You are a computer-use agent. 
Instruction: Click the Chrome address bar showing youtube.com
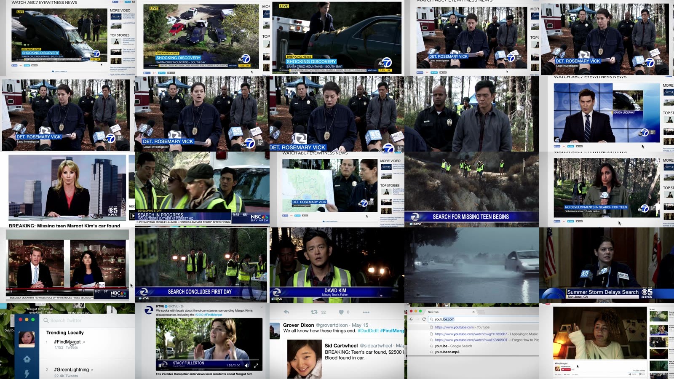(484, 319)
